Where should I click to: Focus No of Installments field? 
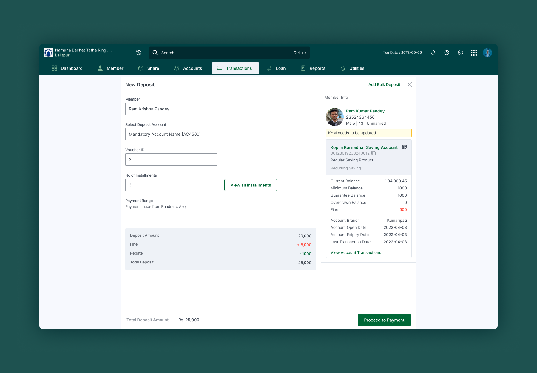pos(171,185)
